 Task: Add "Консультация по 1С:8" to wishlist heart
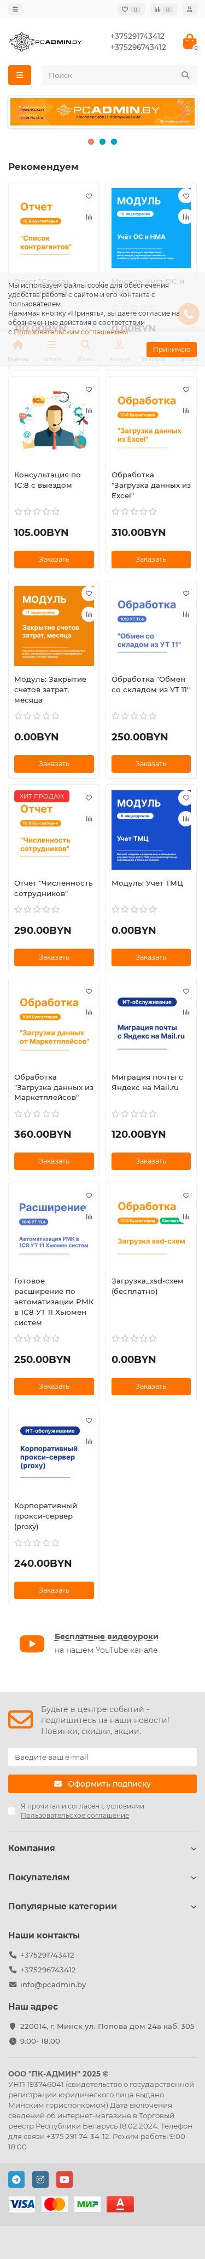(x=89, y=389)
